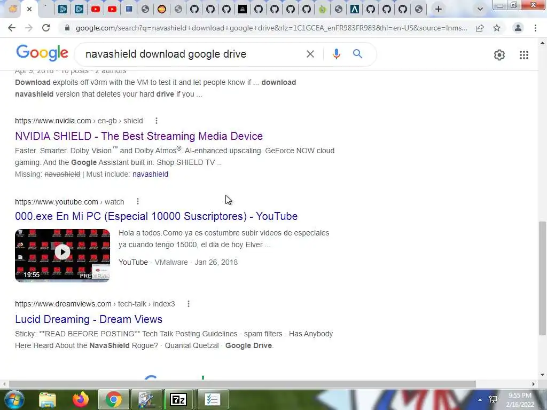The width and height of the screenshot is (547, 410).
Task: Switch to the black square icon tab
Action: pyautogui.click(x=243, y=10)
